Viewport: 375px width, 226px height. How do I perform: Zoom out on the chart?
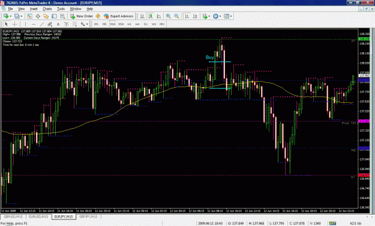[176, 16]
